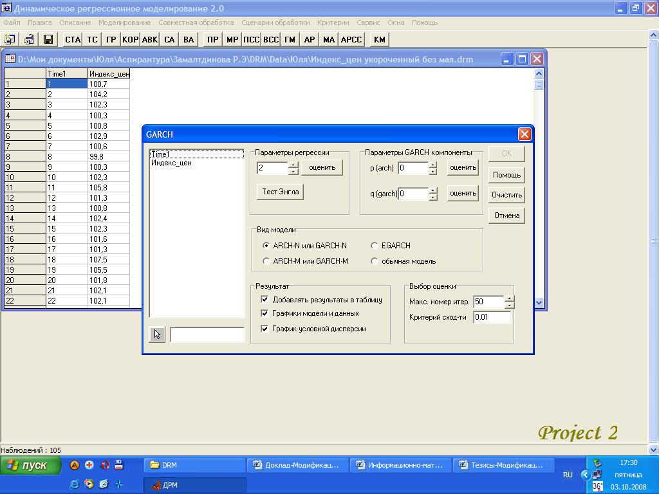Click the Пуск start button

pyautogui.click(x=30, y=466)
